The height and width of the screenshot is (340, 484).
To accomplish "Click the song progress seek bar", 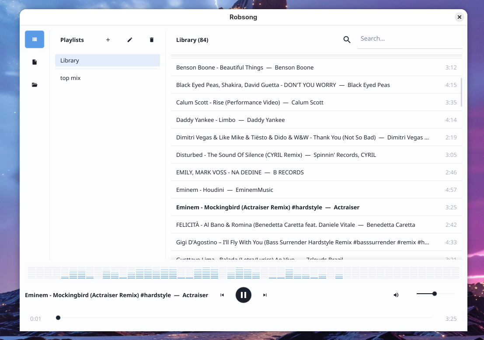I will 244,317.
